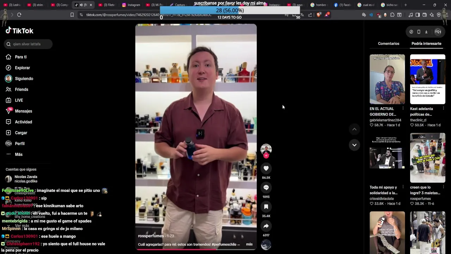Click the #perfumeschile hashtag in caption
The image size is (451, 254).
[x=224, y=244]
